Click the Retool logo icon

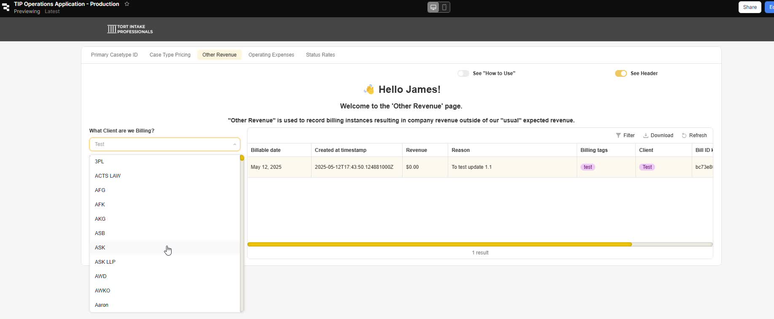(6, 7)
